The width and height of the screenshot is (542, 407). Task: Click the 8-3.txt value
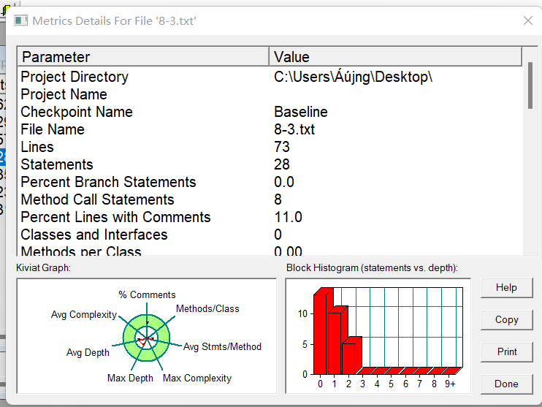coord(294,129)
